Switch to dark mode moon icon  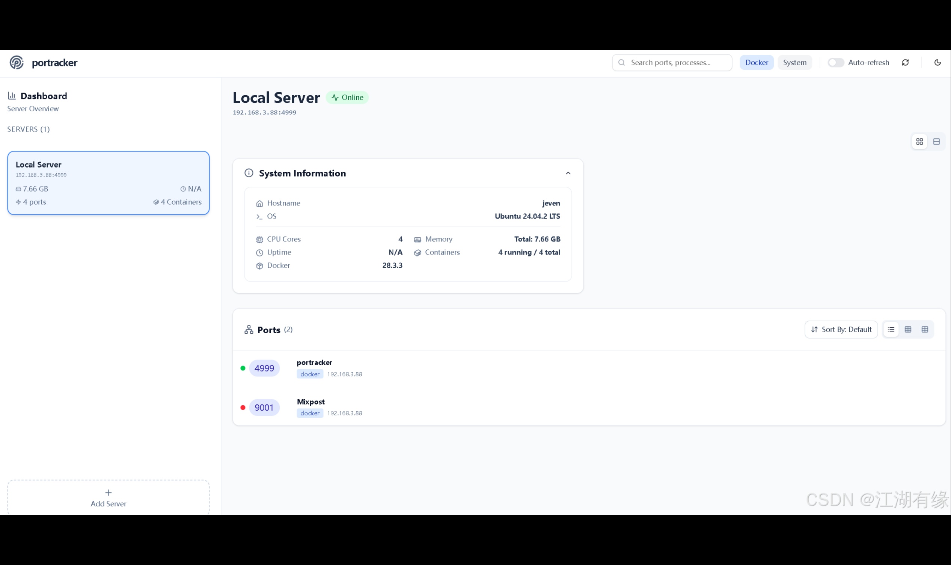pos(937,63)
